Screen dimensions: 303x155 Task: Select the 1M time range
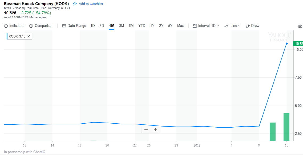(111, 26)
